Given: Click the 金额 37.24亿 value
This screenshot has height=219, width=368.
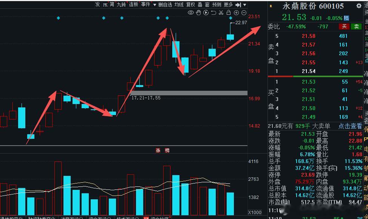Looking at the screenshot, I should tap(305, 168).
